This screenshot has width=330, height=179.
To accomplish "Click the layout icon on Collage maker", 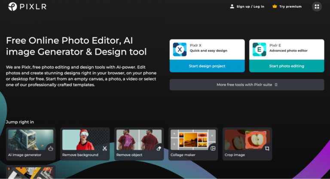I will [x=213, y=148].
